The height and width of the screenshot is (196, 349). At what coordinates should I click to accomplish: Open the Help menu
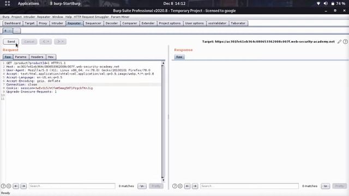click(x=69, y=17)
